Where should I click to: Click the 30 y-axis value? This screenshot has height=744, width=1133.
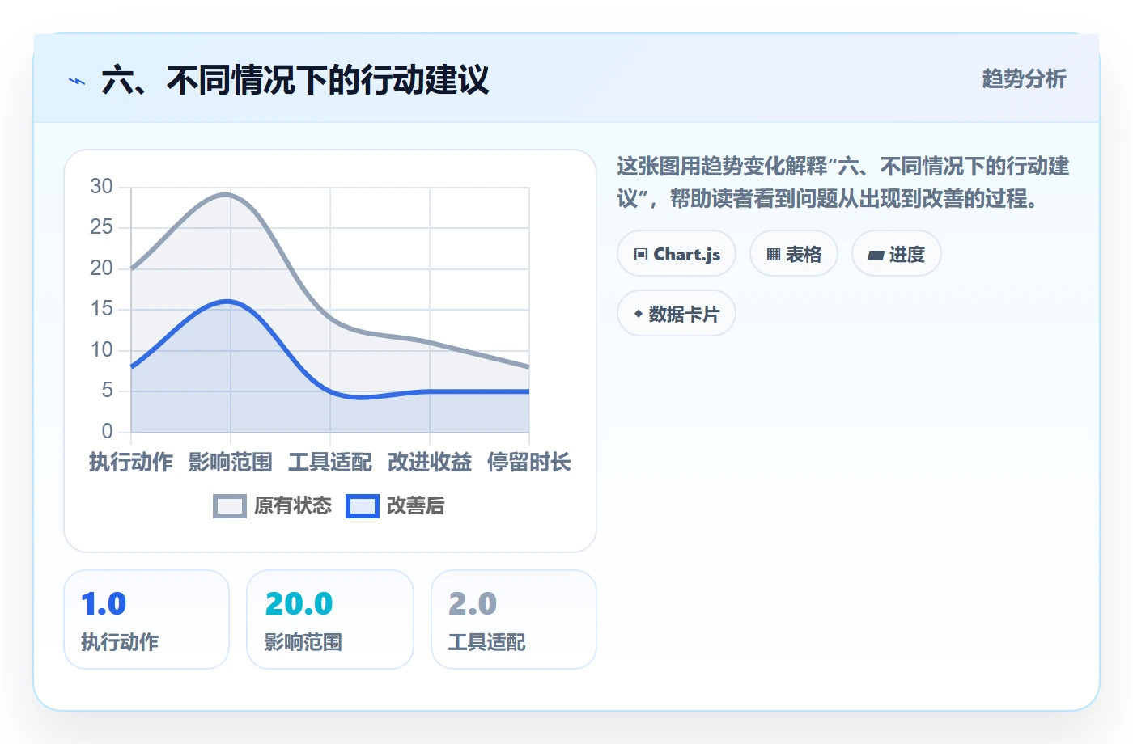click(x=101, y=187)
